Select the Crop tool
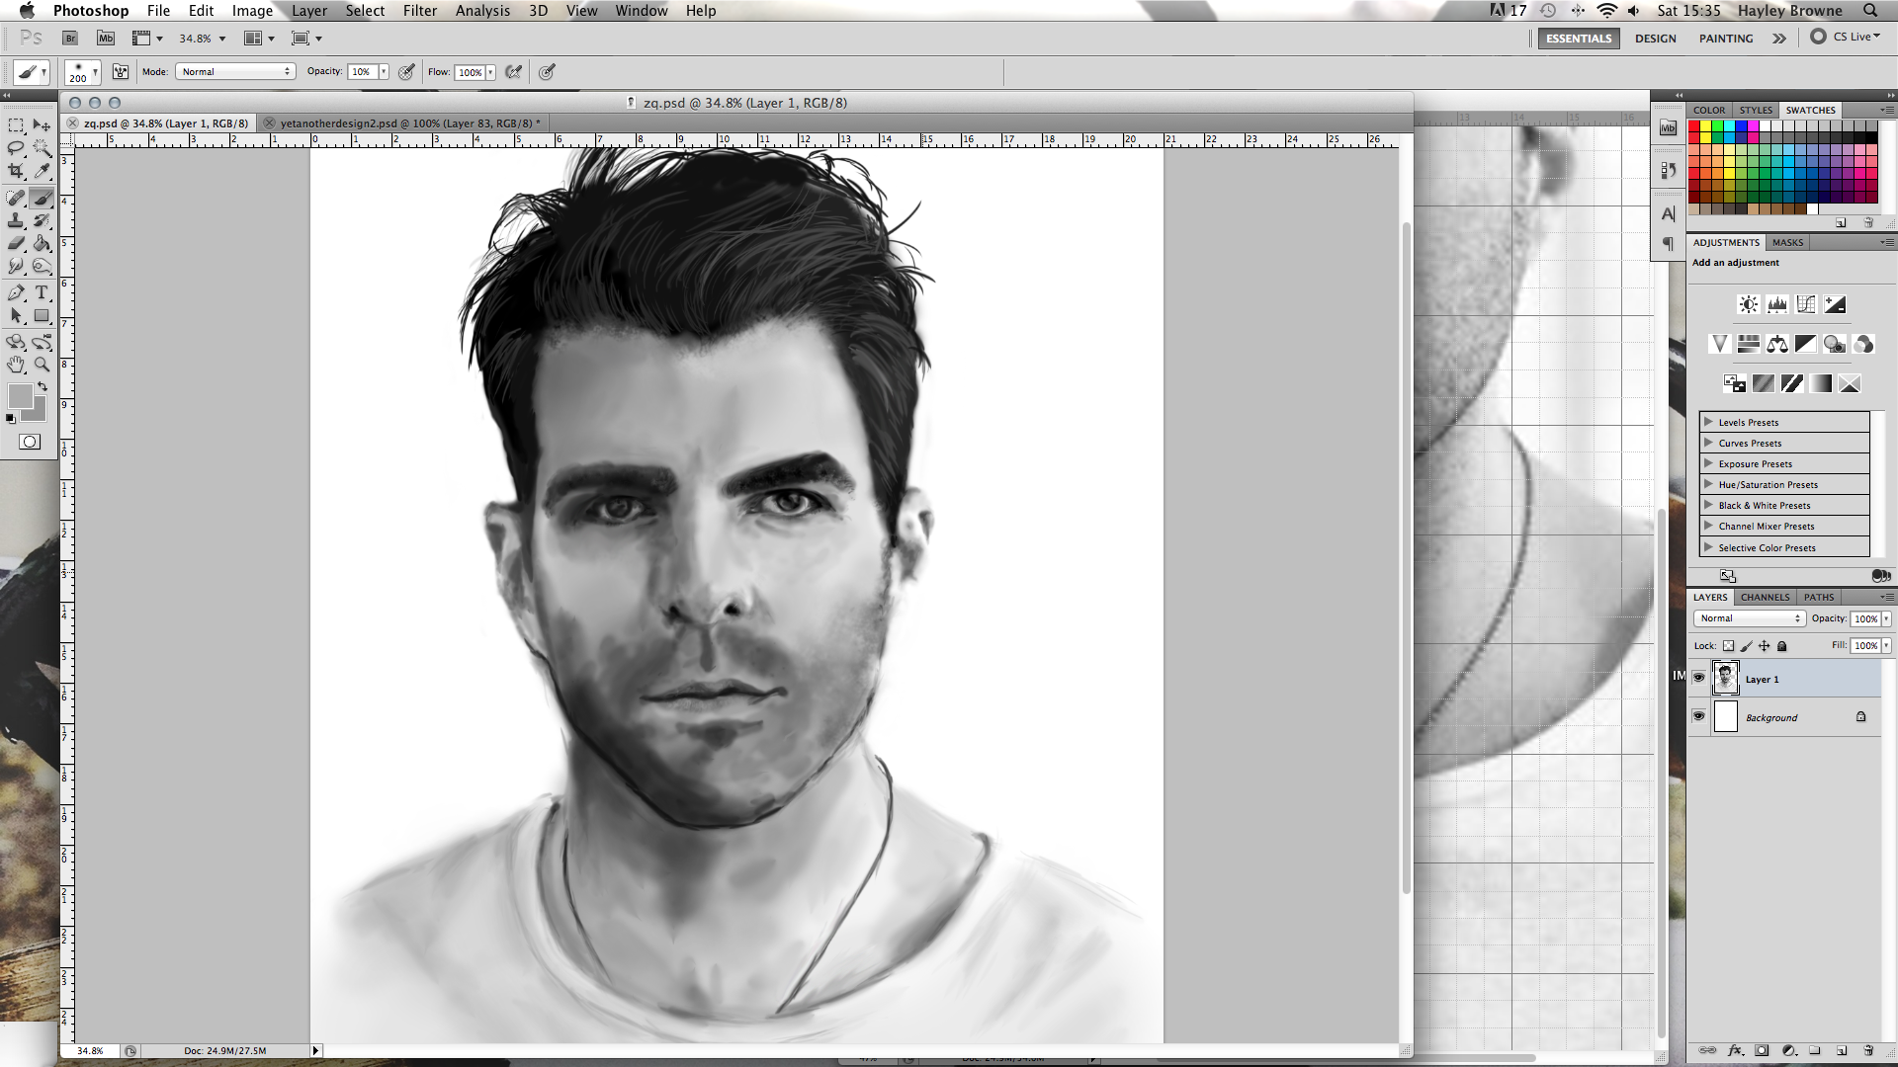 click(16, 171)
